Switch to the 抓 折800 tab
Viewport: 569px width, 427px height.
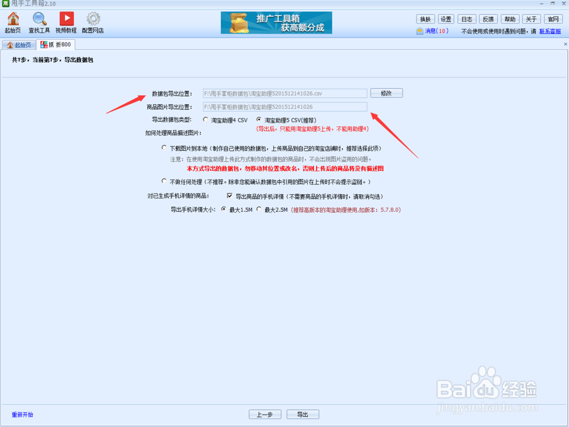(x=55, y=44)
